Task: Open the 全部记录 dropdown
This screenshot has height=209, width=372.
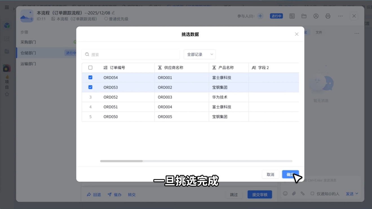Action: pos(200,54)
